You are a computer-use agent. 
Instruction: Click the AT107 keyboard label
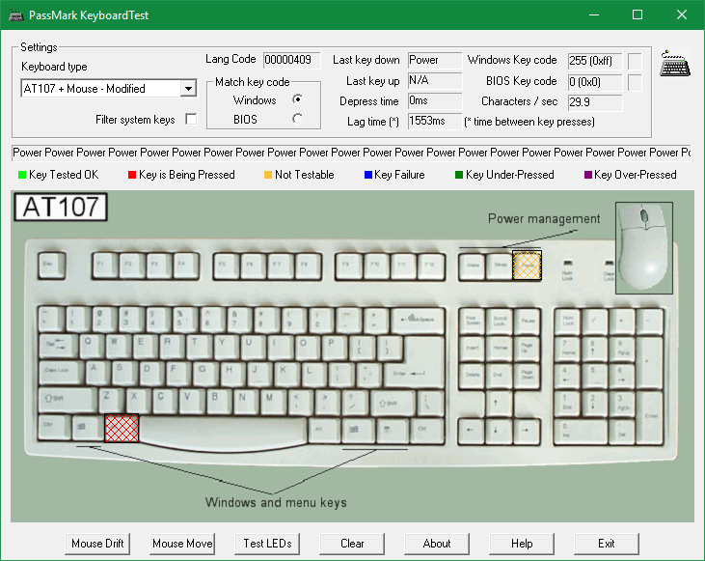click(x=61, y=207)
